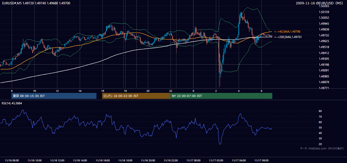Select the Tokyo 08:00-15:30 JST session bar
Screen dimensions: 347x163
(54, 96)
